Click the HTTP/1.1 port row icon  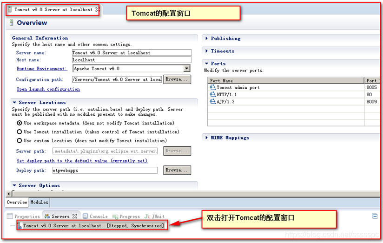[212, 94]
